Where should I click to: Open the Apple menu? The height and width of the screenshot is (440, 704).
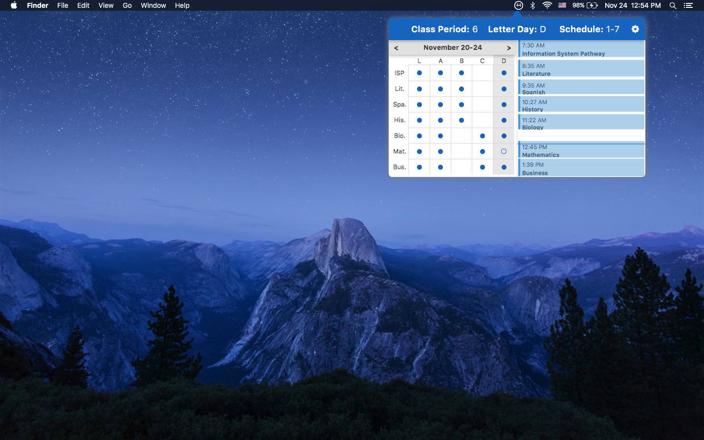point(14,5)
